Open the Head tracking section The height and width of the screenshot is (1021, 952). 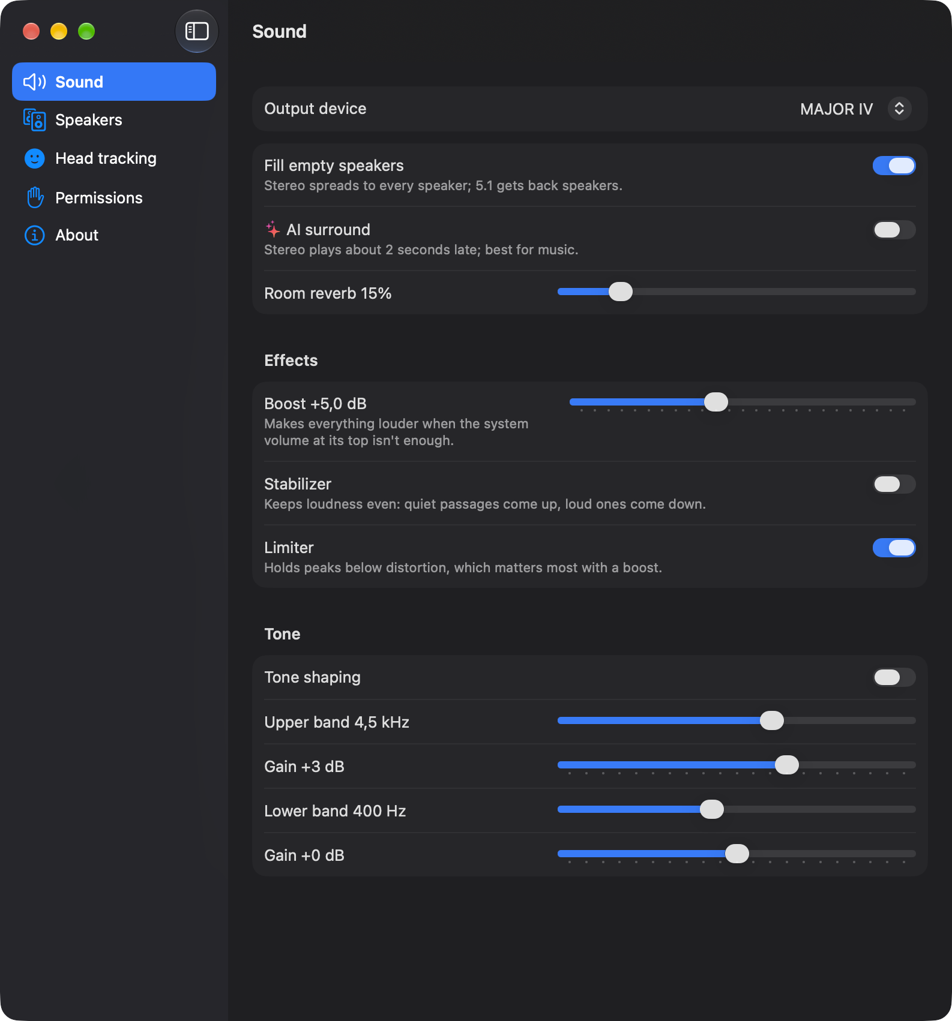coord(114,158)
